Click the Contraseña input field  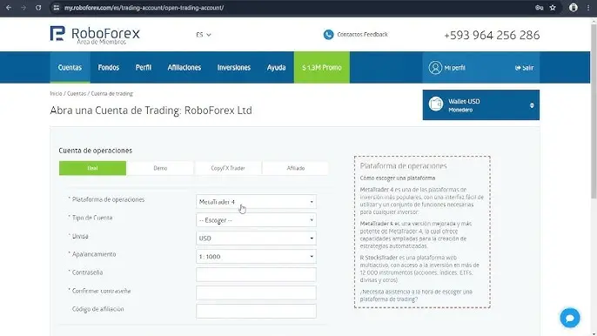coord(256,274)
